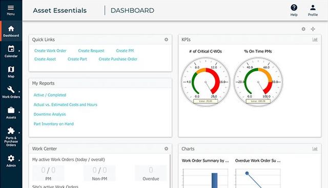Click the Charts panel chart icon
Screen dimensions: 328x188
(x=315, y=148)
